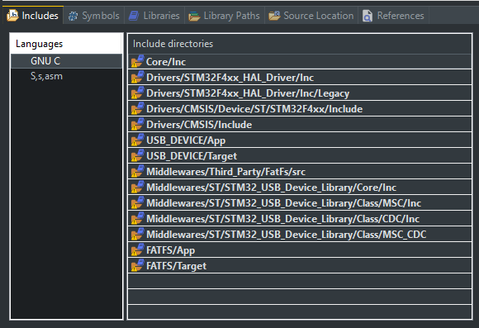This screenshot has height=328, width=479.
Task: Click the Source Location folder icon
Action: pyautogui.click(x=274, y=16)
